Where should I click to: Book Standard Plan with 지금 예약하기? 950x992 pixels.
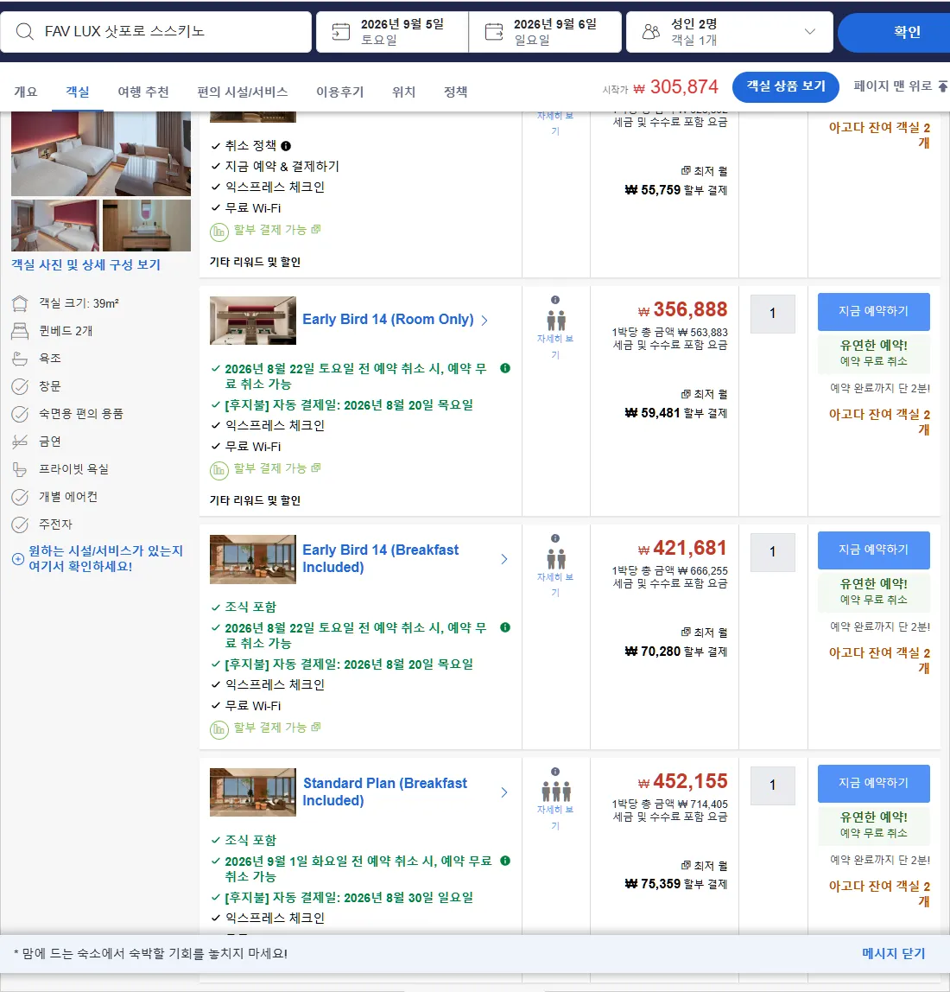tap(873, 784)
